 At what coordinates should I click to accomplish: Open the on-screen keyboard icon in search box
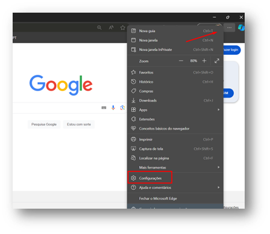(104, 108)
